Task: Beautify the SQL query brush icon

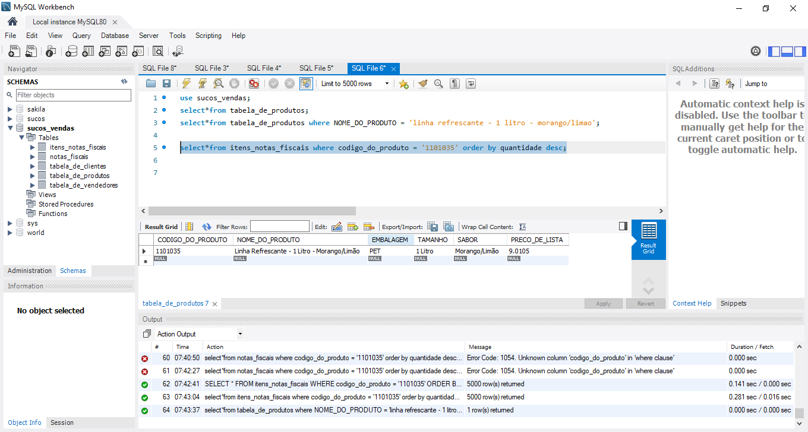Action: (422, 84)
